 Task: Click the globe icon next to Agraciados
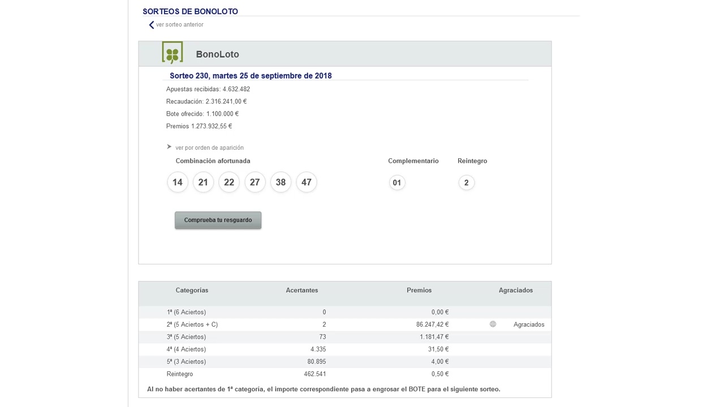point(493,324)
